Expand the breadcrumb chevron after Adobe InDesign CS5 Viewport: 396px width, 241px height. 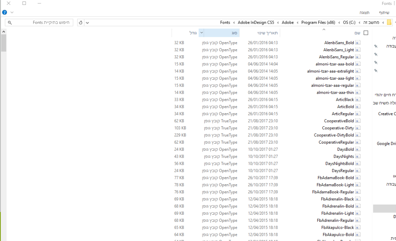click(x=234, y=23)
